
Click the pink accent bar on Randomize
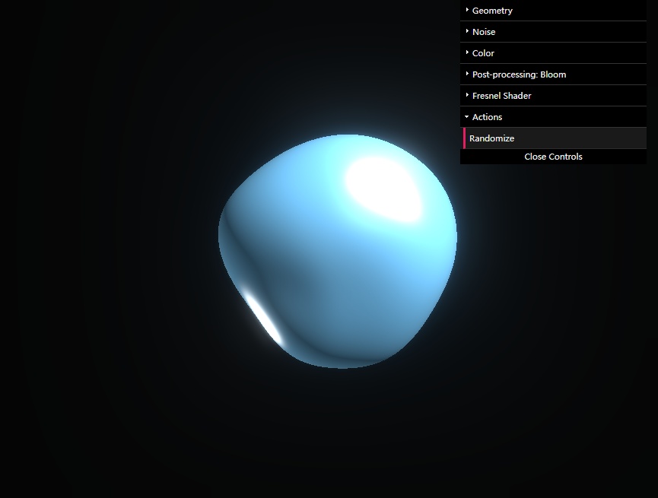pos(465,138)
